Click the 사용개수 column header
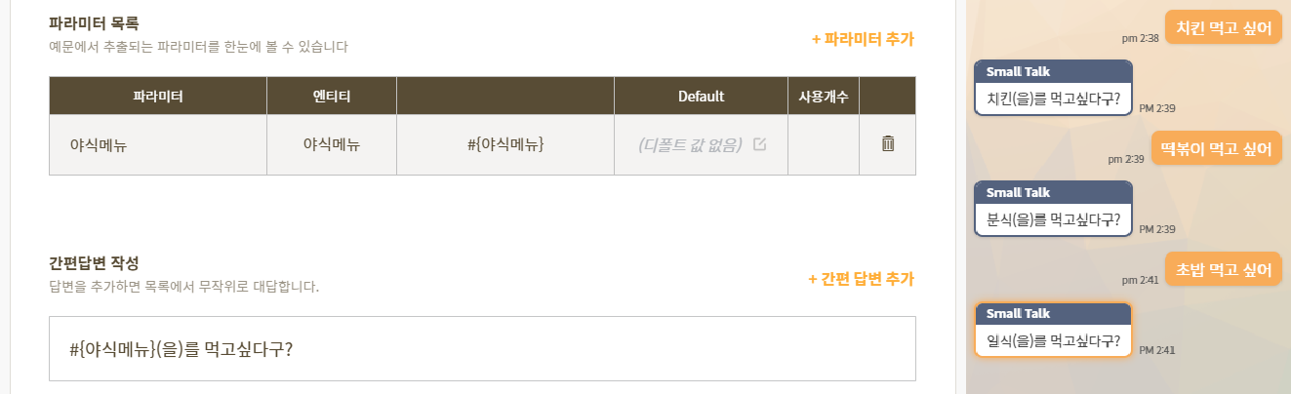 (x=824, y=97)
